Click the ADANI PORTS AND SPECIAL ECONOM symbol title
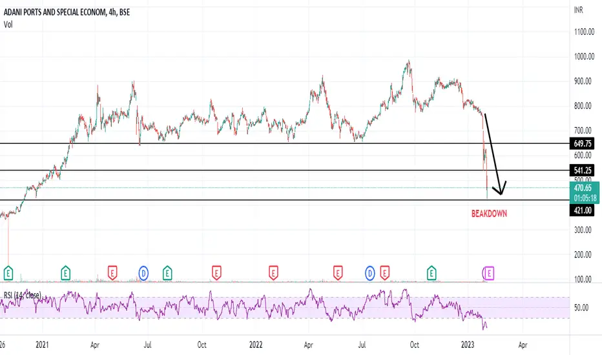 54,12
